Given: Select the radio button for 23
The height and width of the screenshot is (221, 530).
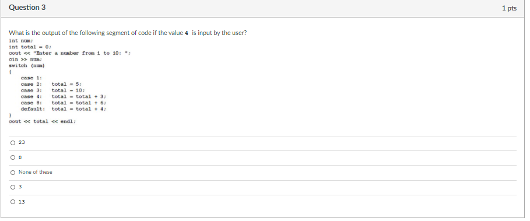Looking at the screenshot, I should point(13,143).
